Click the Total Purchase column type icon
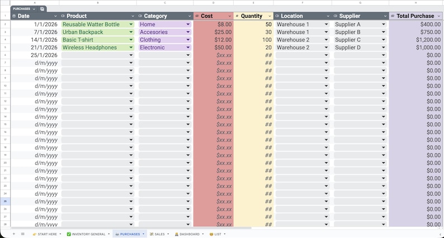The image size is (444, 238). [x=393, y=16]
